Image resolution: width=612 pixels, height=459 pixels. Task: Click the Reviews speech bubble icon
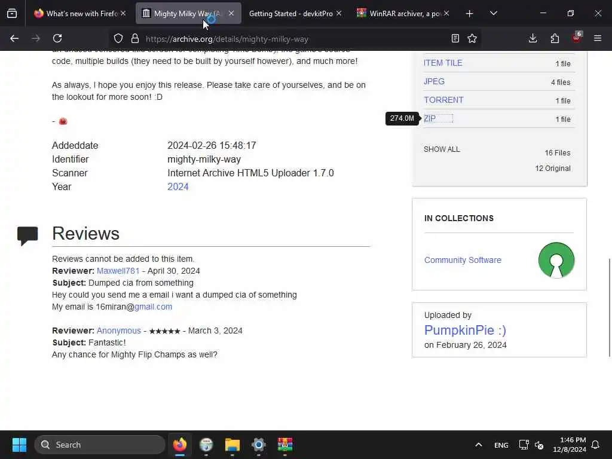(x=27, y=235)
